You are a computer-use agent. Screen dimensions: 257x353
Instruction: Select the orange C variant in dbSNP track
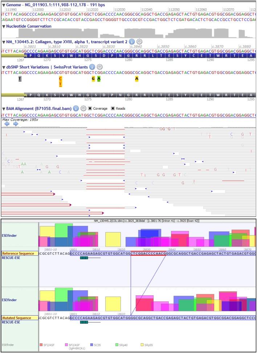[60, 78]
